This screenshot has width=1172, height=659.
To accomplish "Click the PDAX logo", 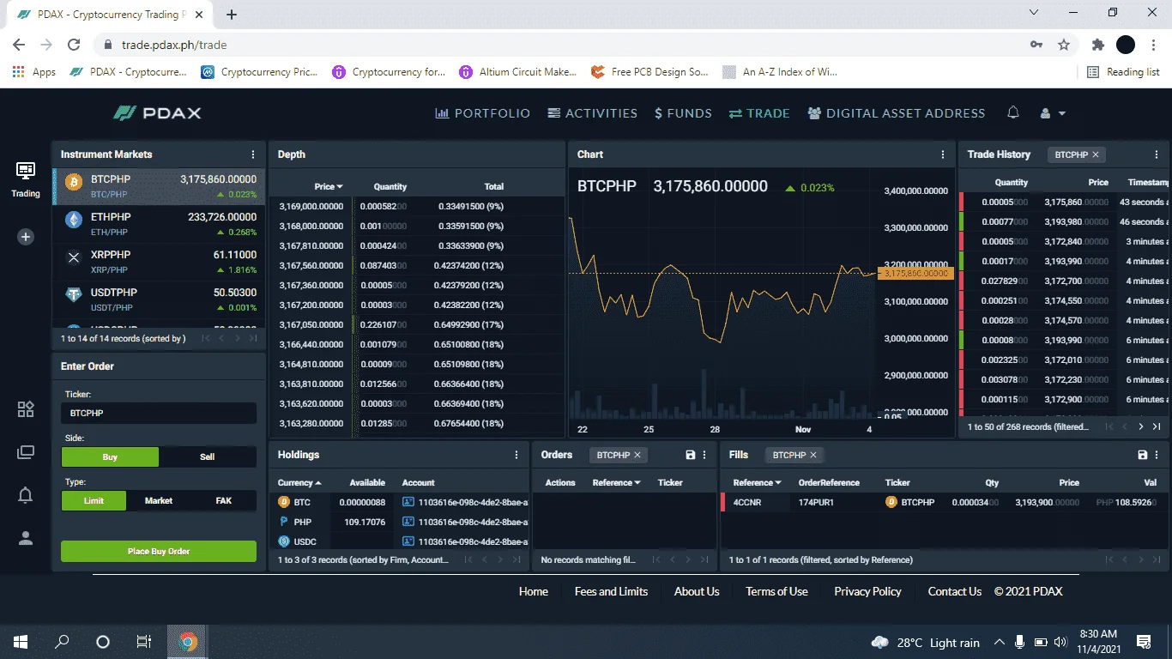I will (157, 112).
